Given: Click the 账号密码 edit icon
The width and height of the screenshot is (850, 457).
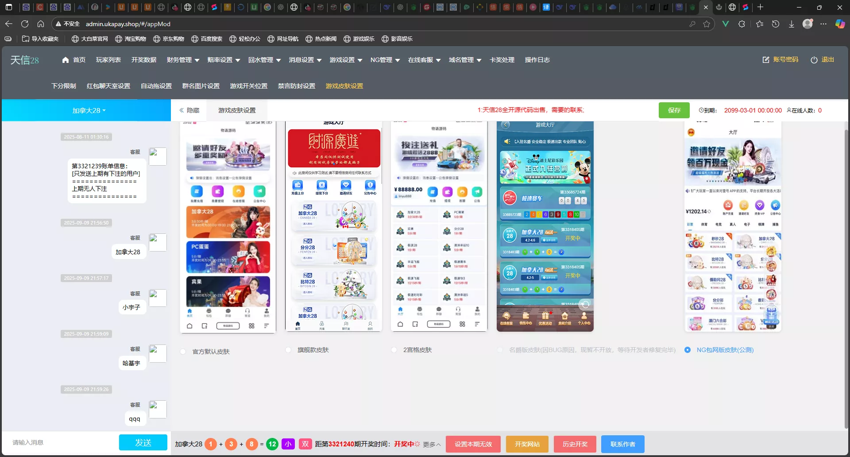Looking at the screenshot, I should (765, 60).
